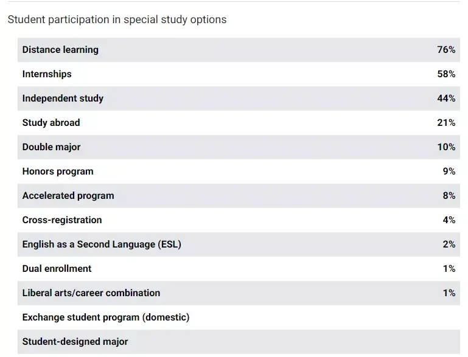Select Exchange student program (domestic) row
The height and width of the screenshot is (357, 468).
(106, 317)
